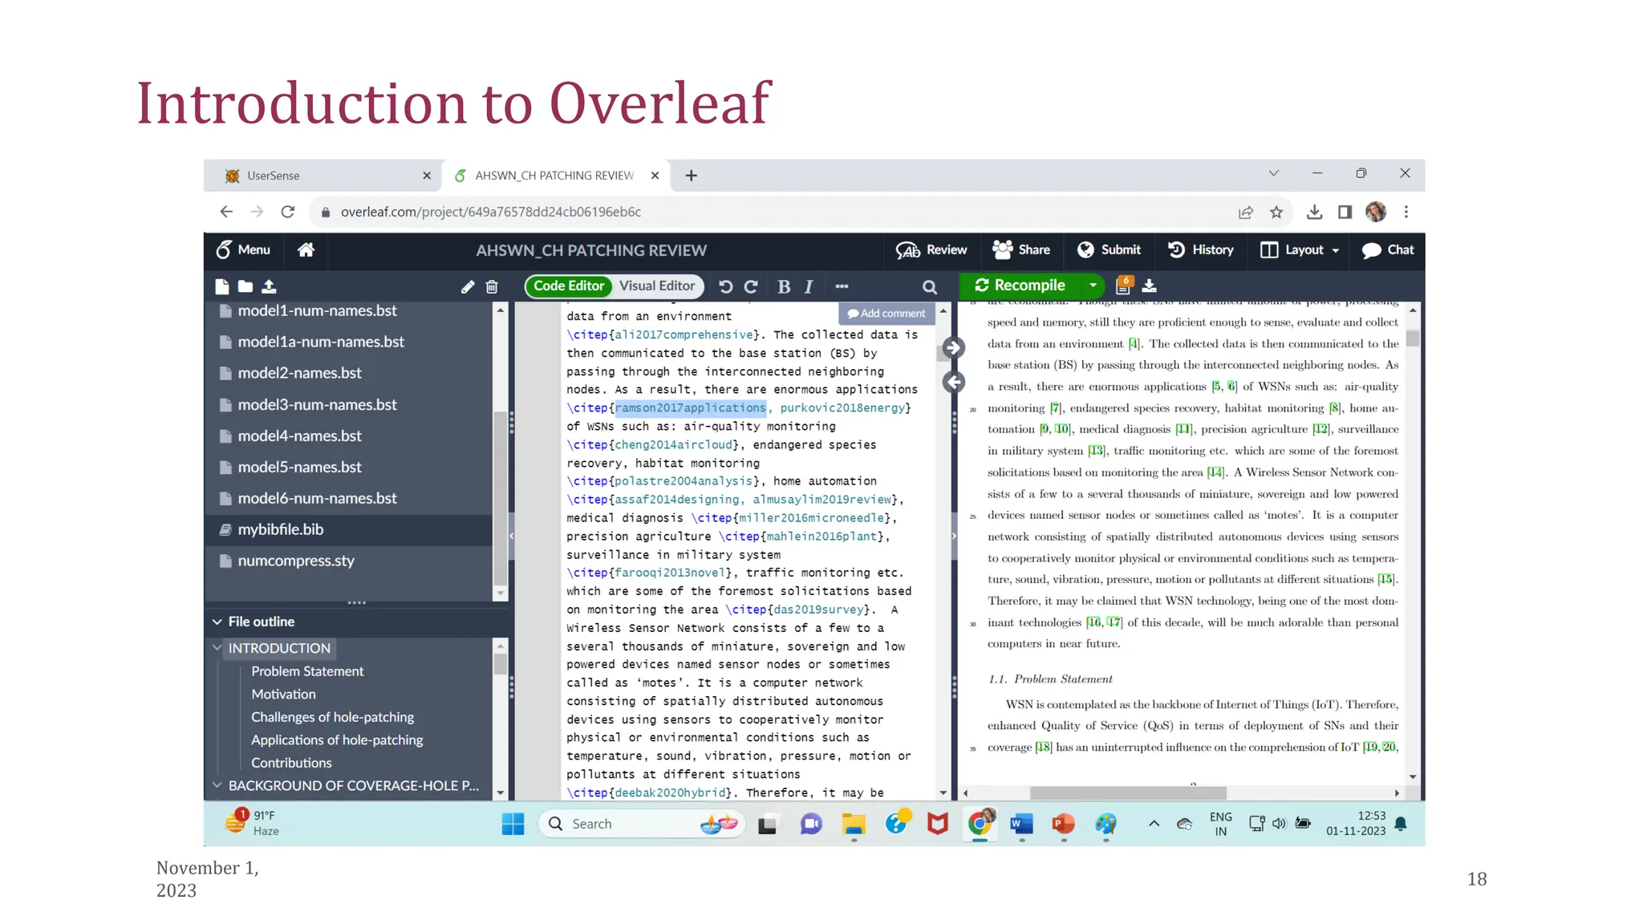Viewport: 1643px width, 924px height.
Task: Open the Review panel
Action: tap(931, 249)
